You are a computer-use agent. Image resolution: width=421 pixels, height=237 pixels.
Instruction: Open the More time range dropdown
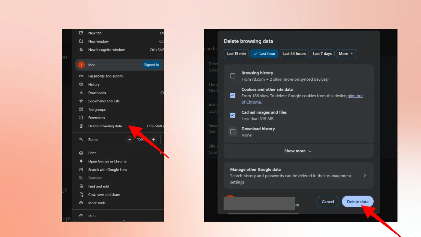pos(346,54)
